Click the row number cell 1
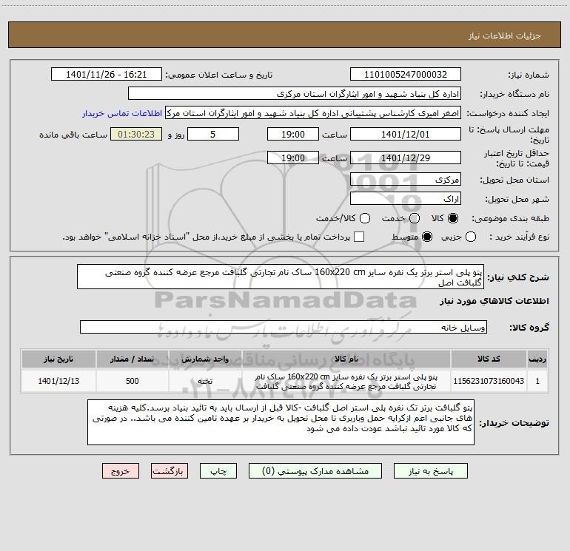This screenshot has height=551, width=570. pos(537,381)
